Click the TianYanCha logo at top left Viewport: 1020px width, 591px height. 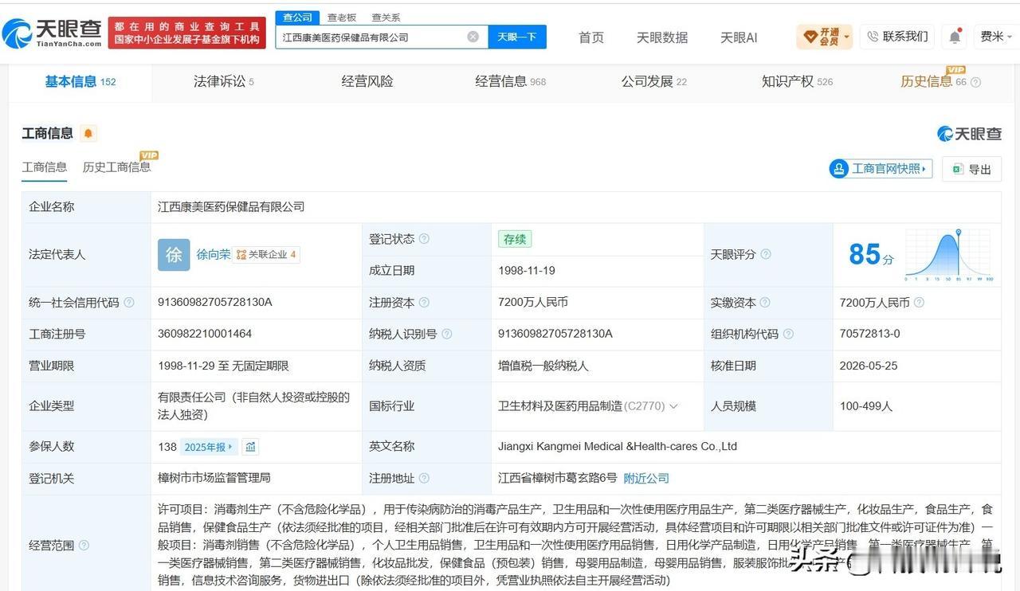coord(52,33)
